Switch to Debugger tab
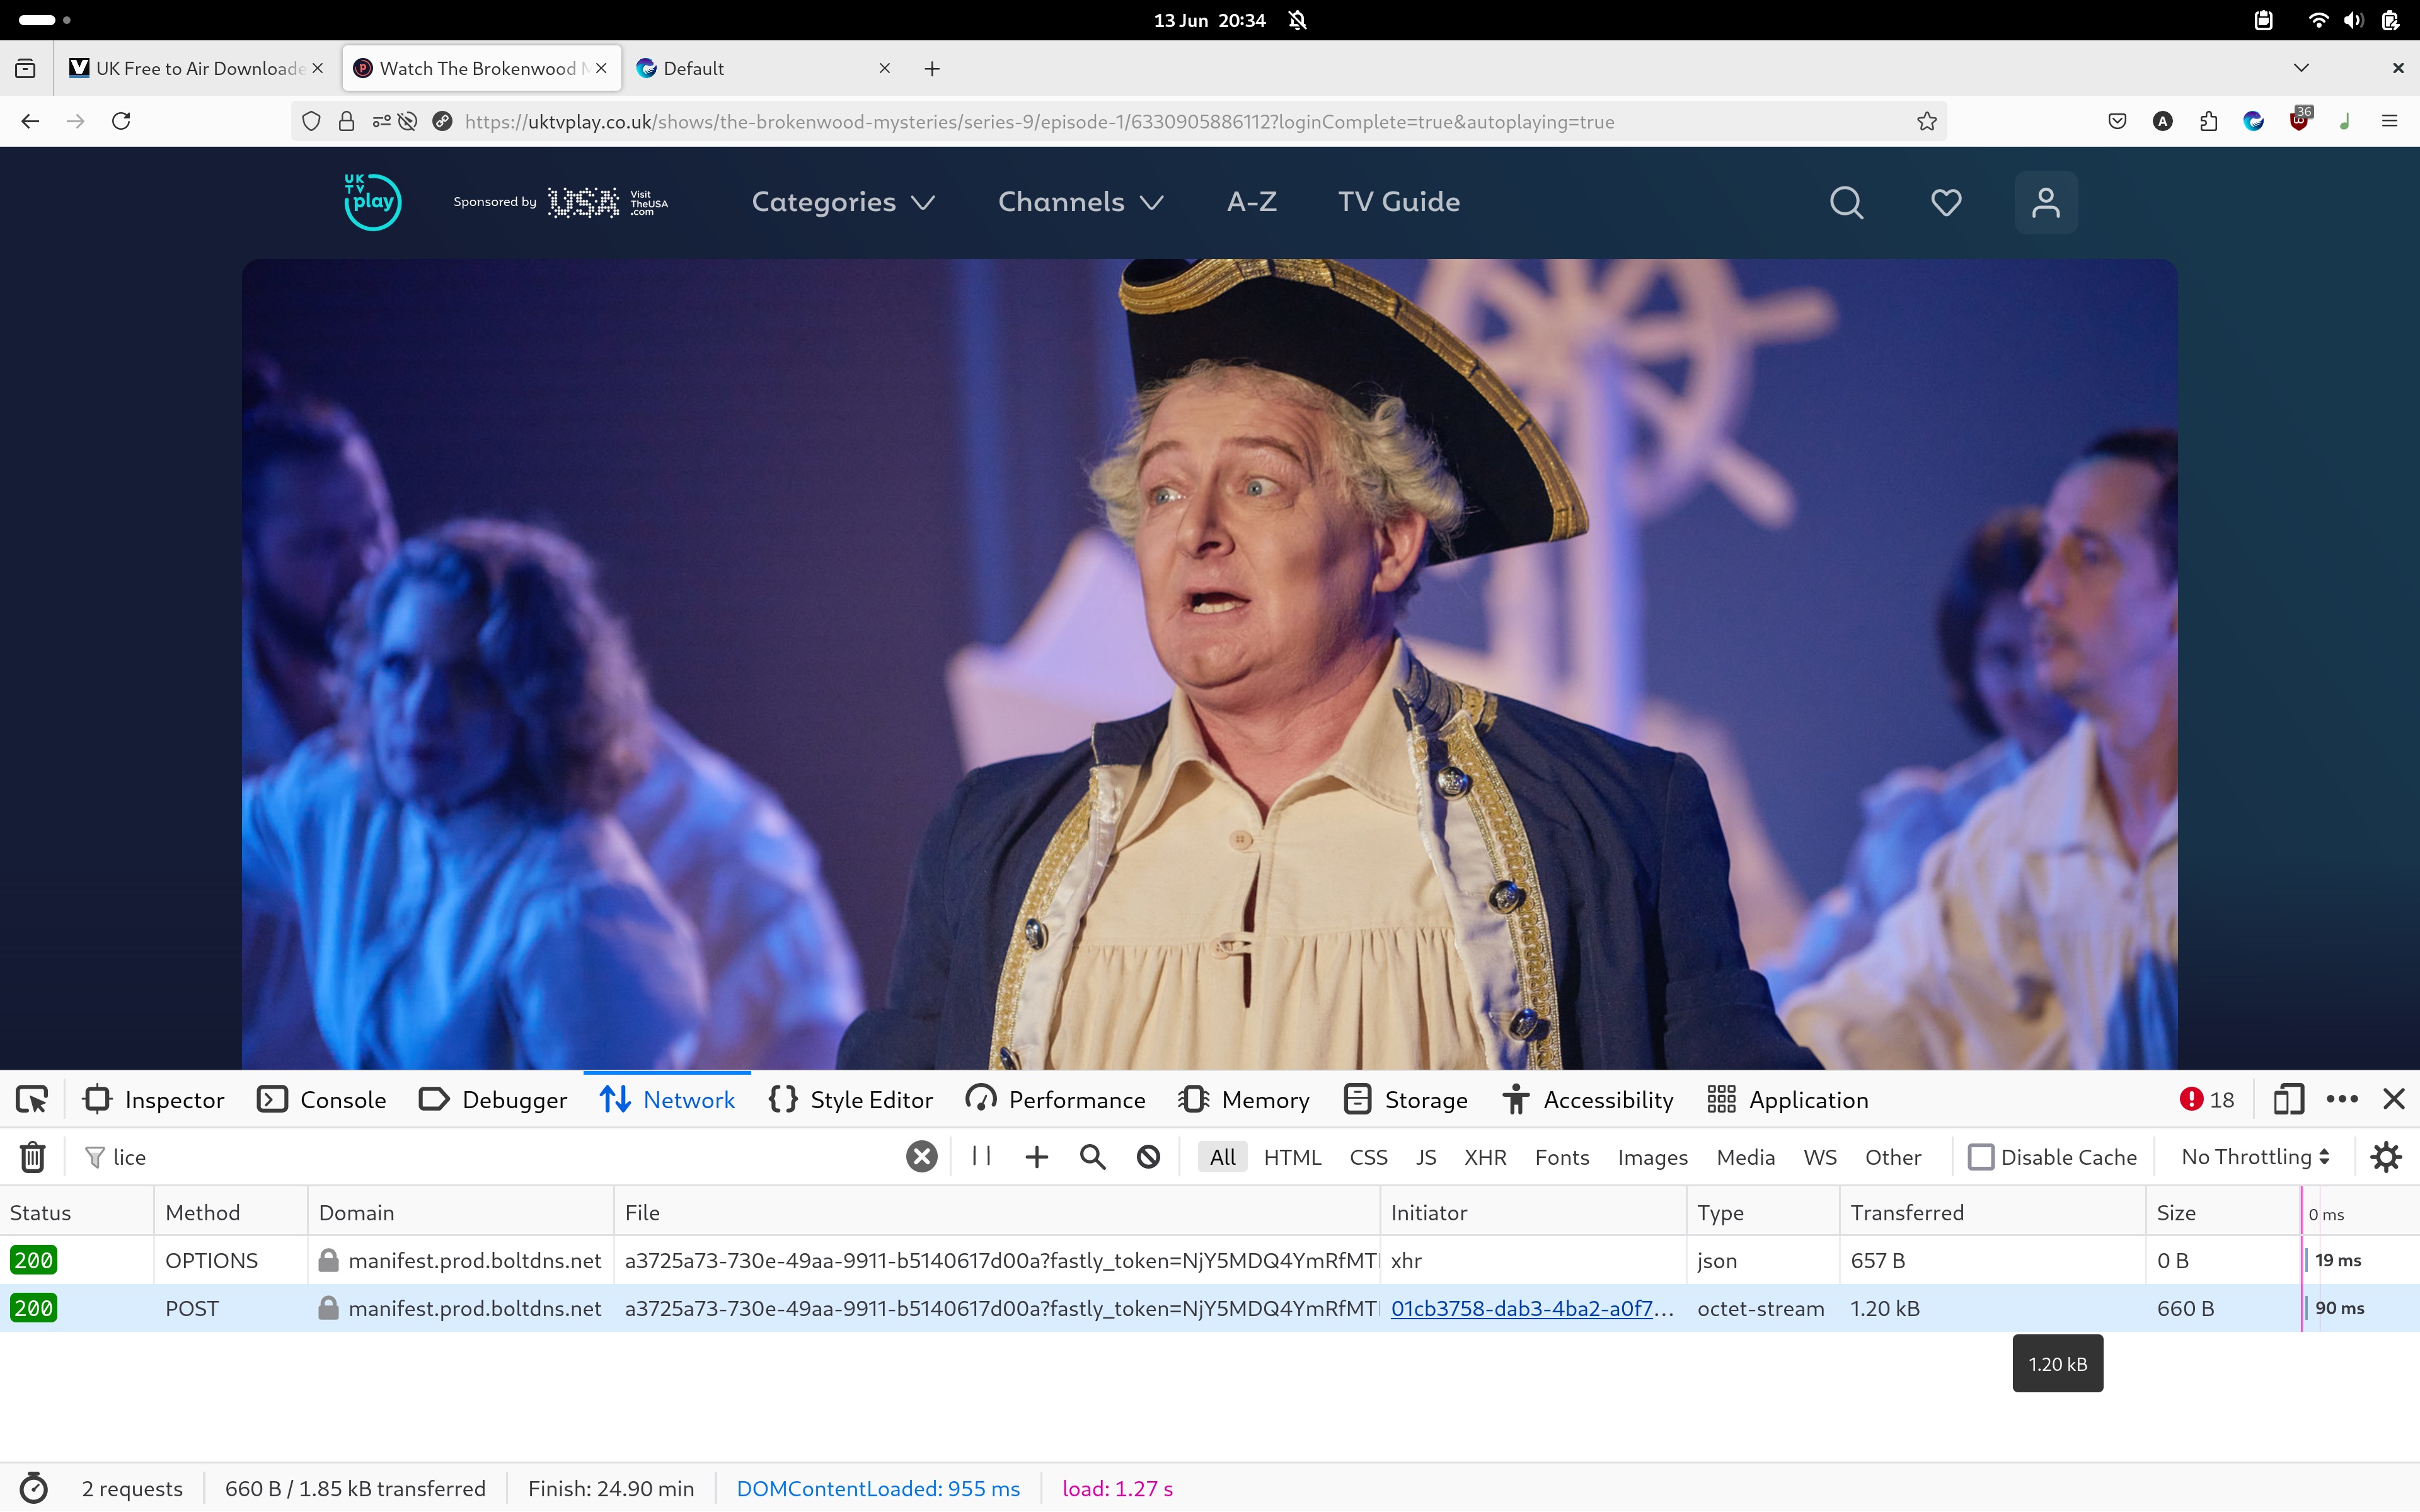The width and height of the screenshot is (2420, 1512). [x=493, y=1100]
